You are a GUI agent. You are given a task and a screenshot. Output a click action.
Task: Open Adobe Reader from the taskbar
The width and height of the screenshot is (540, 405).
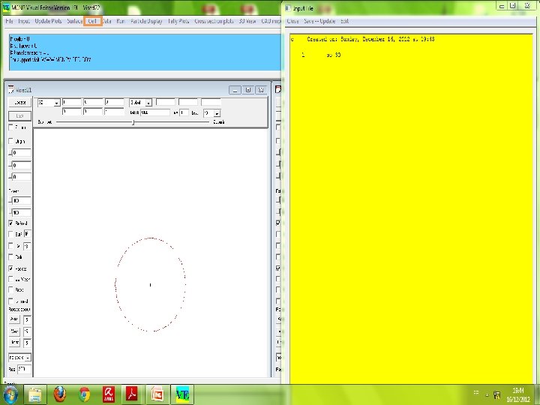point(131,394)
